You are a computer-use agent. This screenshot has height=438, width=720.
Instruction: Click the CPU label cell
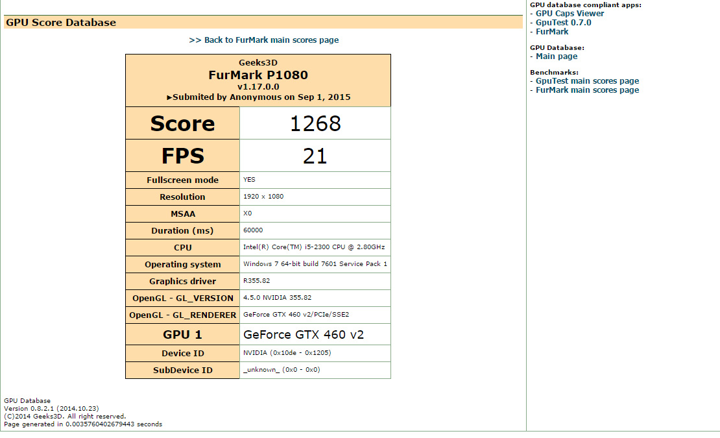point(182,247)
